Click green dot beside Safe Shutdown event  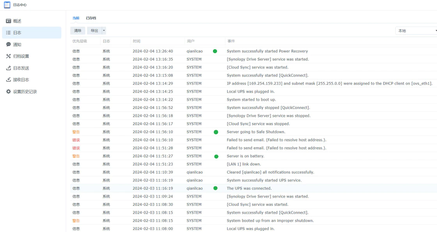(216, 132)
